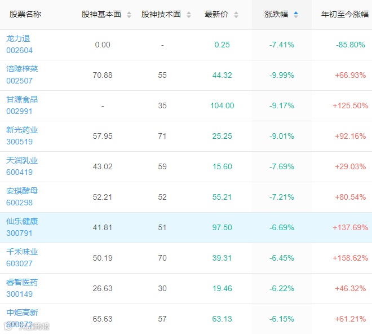Select 仙乐健康 fundamental score 41.81

103,227
